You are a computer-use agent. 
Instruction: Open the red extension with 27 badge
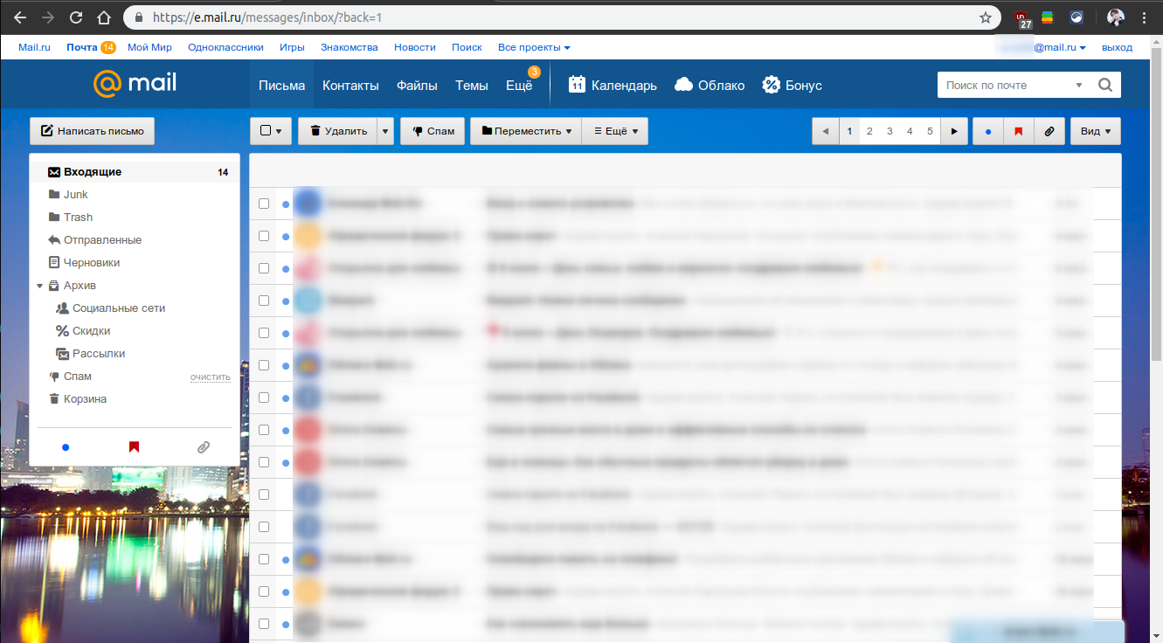point(1021,18)
